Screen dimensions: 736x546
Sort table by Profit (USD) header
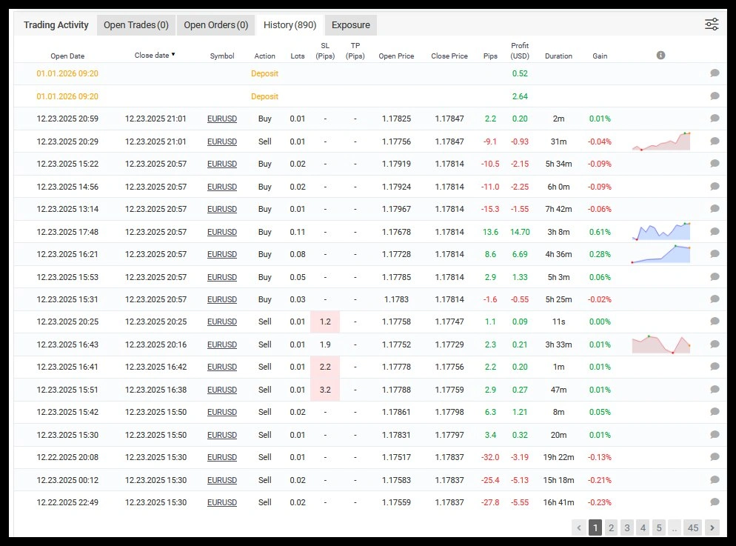[520, 50]
